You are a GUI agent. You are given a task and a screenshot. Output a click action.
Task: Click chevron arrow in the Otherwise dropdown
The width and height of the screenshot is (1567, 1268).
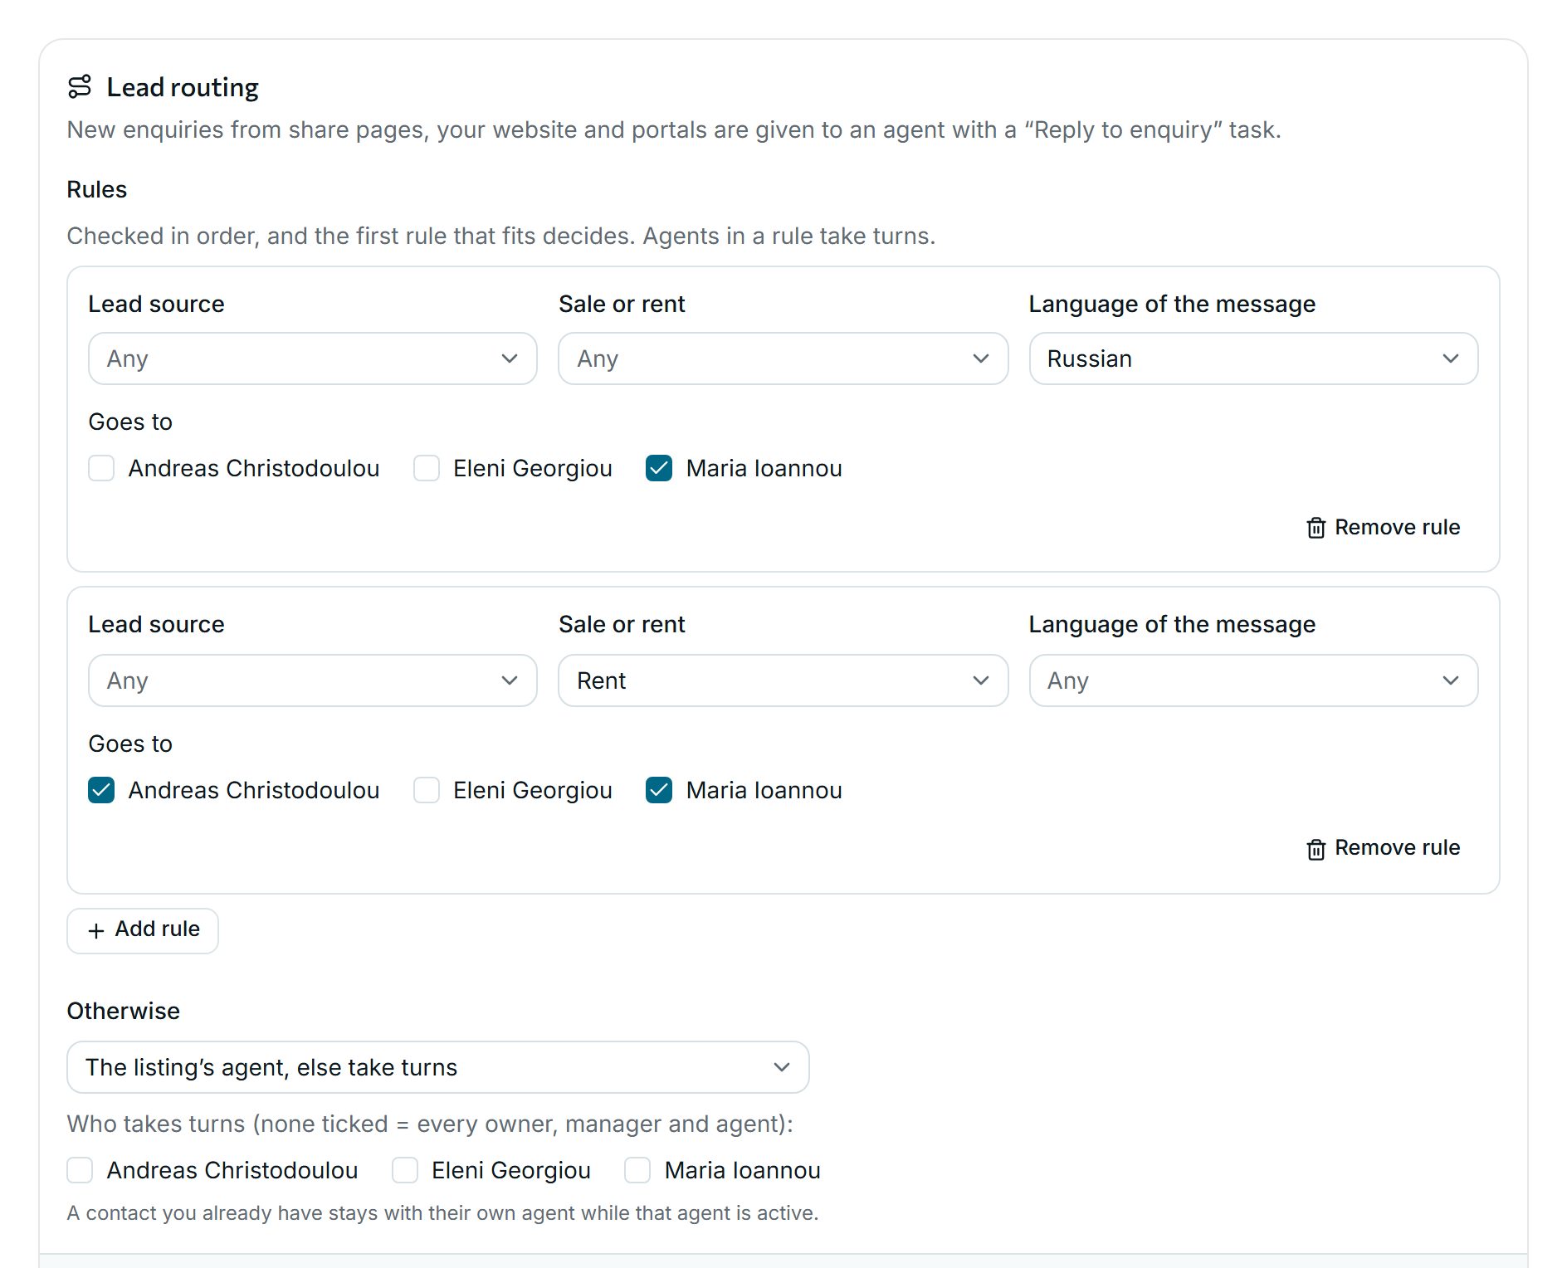(781, 1067)
